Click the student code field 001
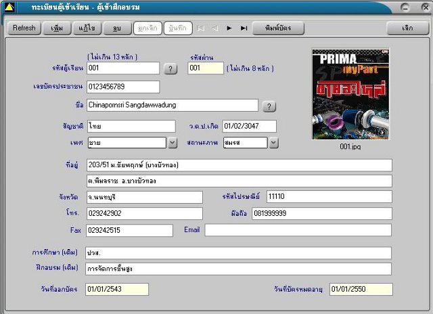The height and width of the screenshot is (314, 433). (x=123, y=68)
